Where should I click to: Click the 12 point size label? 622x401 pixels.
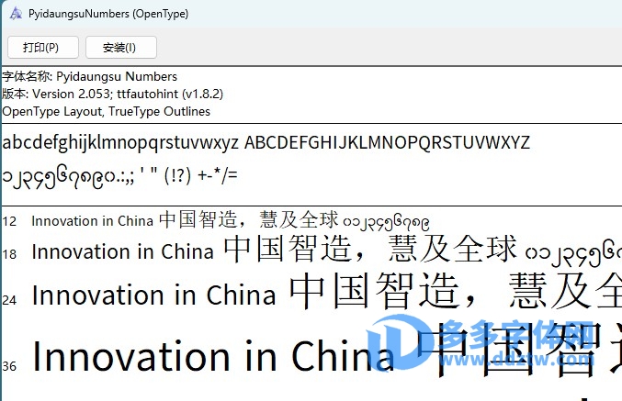pyautogui.click(x=10, y=221)
